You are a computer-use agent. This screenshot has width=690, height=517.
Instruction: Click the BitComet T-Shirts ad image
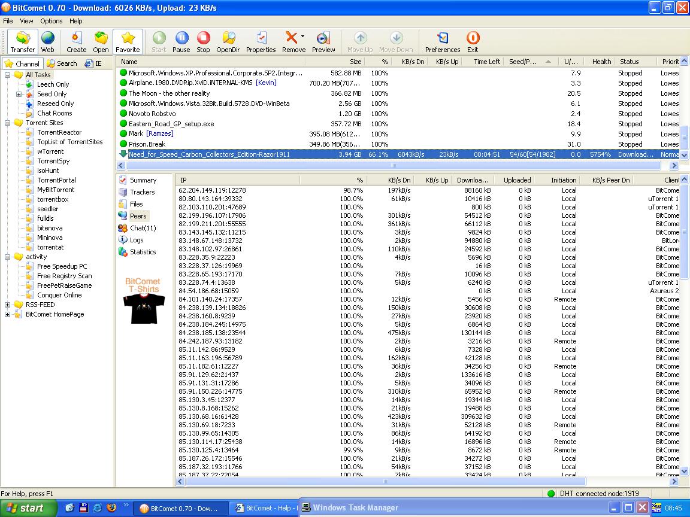tap(144, 301)
